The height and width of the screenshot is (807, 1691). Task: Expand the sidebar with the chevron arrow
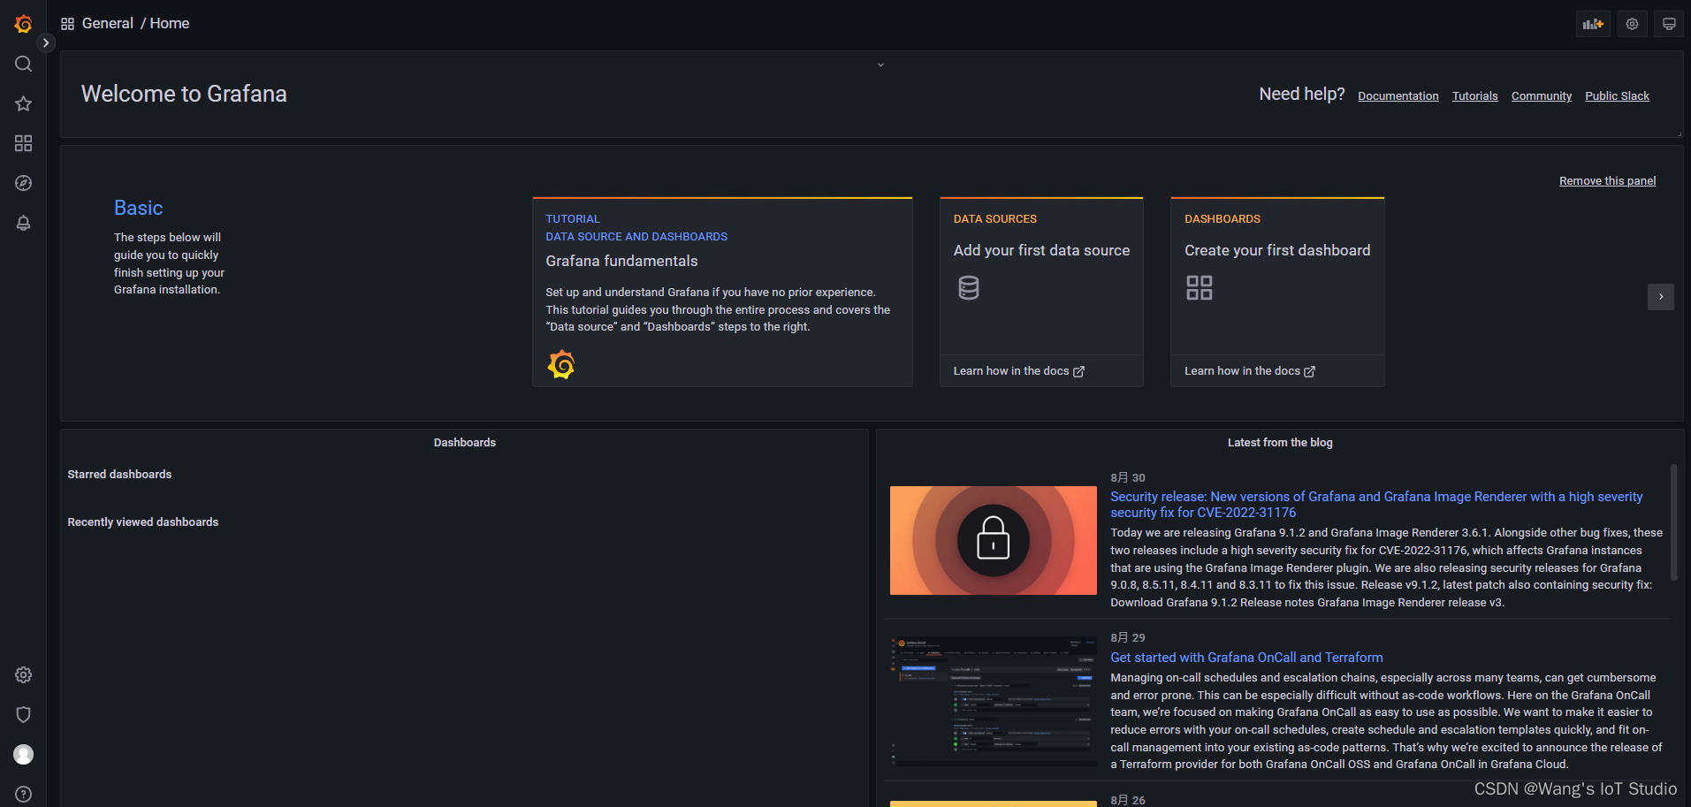point(45,42)
